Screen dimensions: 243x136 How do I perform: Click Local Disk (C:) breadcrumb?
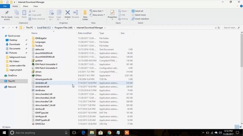[x=44, y=28]
